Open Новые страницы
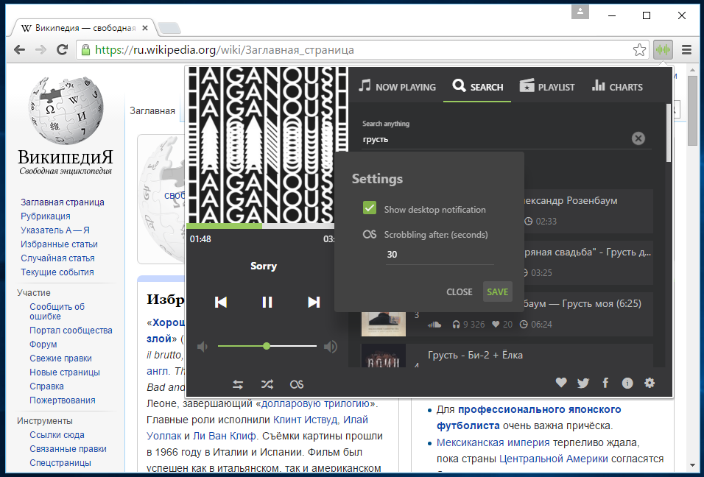704x477 pixels. point(65,372)
